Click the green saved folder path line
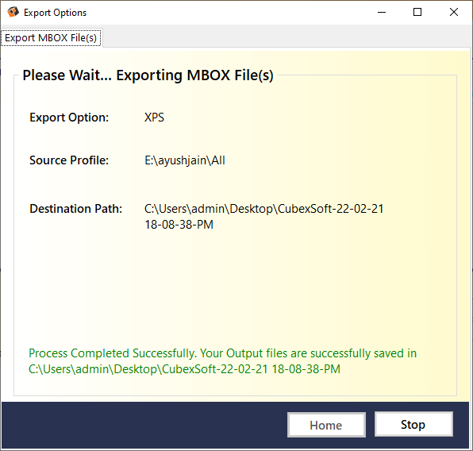Image resolution: width=473 pixels, height=451 pixels. [x=184, y=369]
